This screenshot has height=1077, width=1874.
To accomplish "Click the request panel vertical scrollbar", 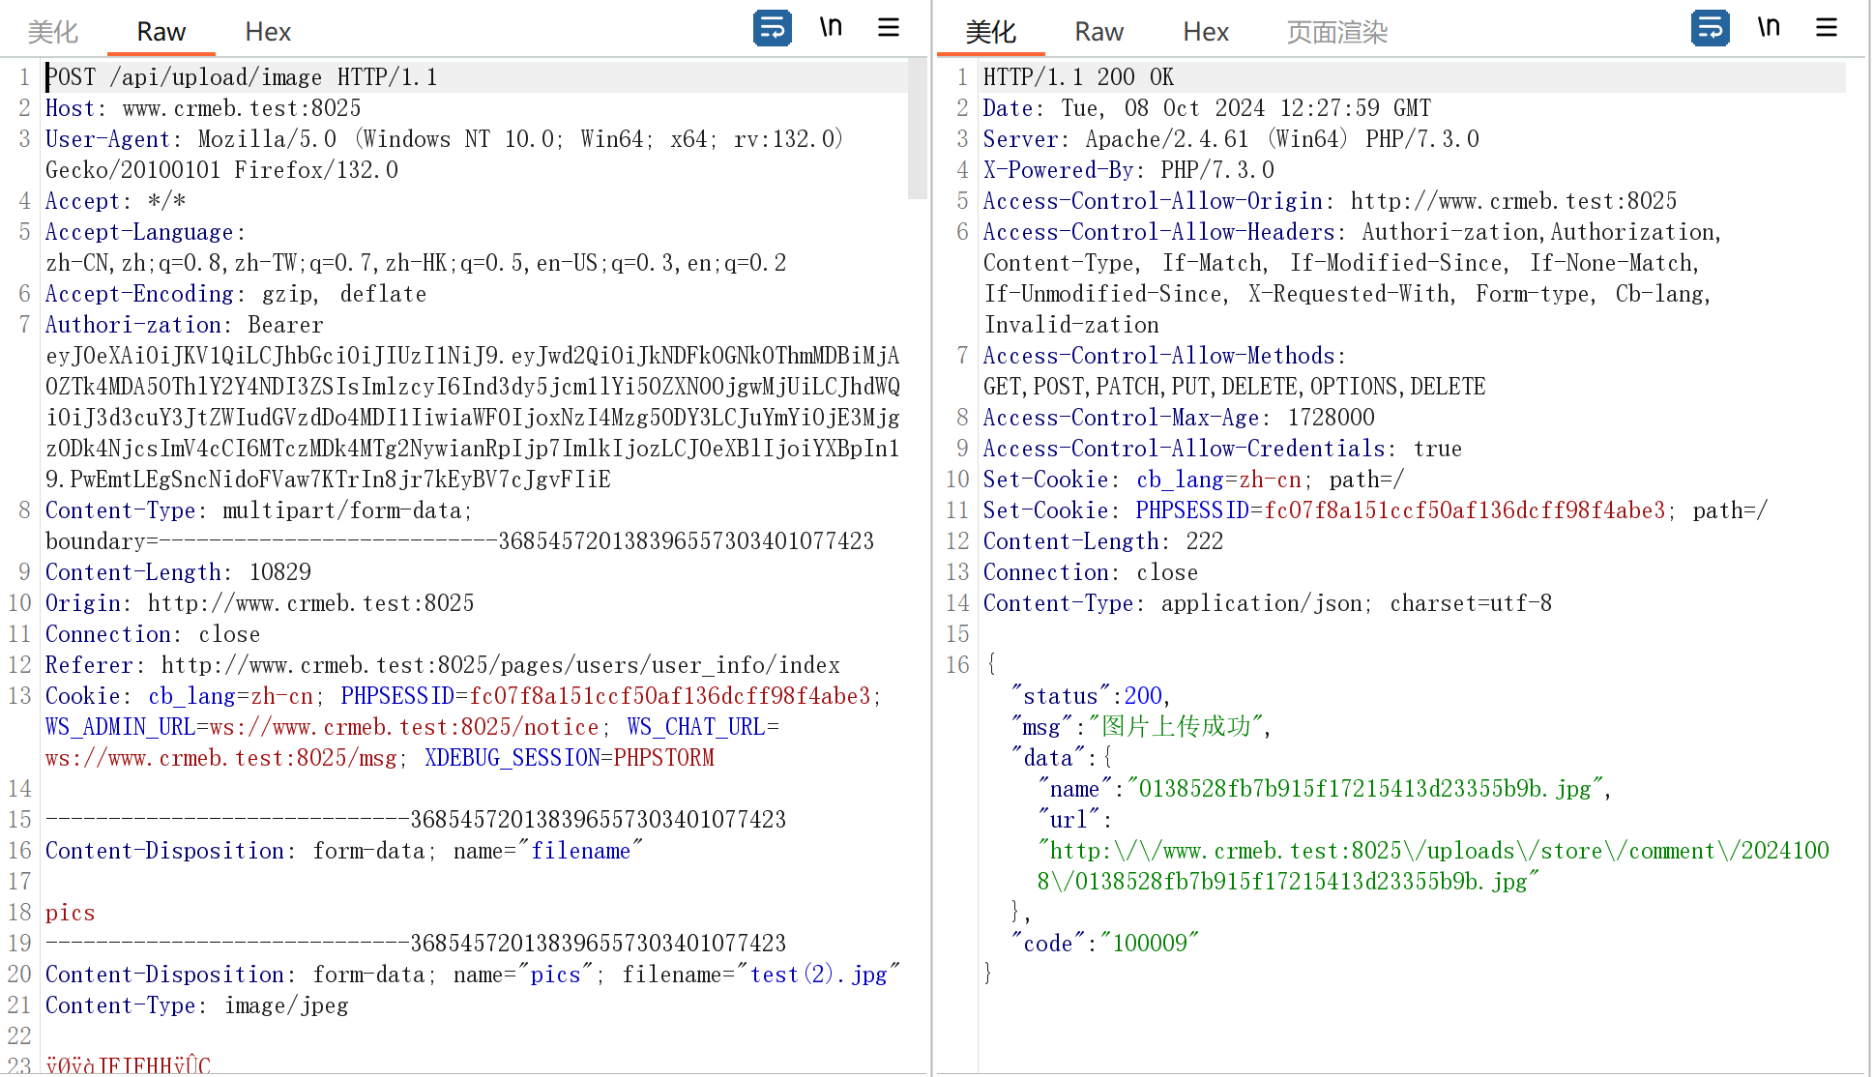I will pos(918,130).
